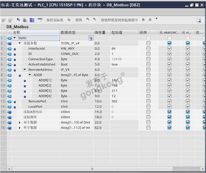Click the start value field of RemotePort
The height and width of the screenshot is (173, 206).
click(x=123, y=102)
